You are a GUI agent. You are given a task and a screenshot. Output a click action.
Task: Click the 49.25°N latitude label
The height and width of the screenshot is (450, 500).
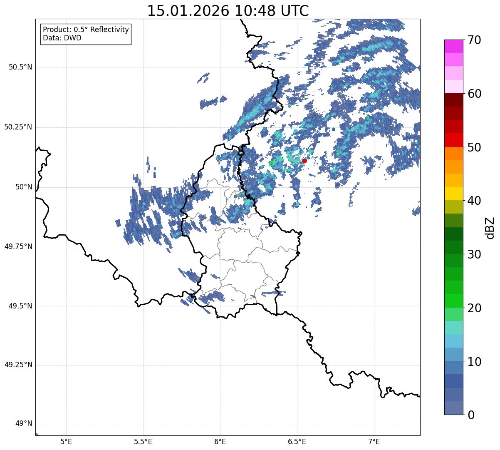click(x=18, y=365)
